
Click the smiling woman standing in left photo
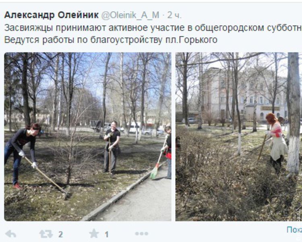pos(112,147)
